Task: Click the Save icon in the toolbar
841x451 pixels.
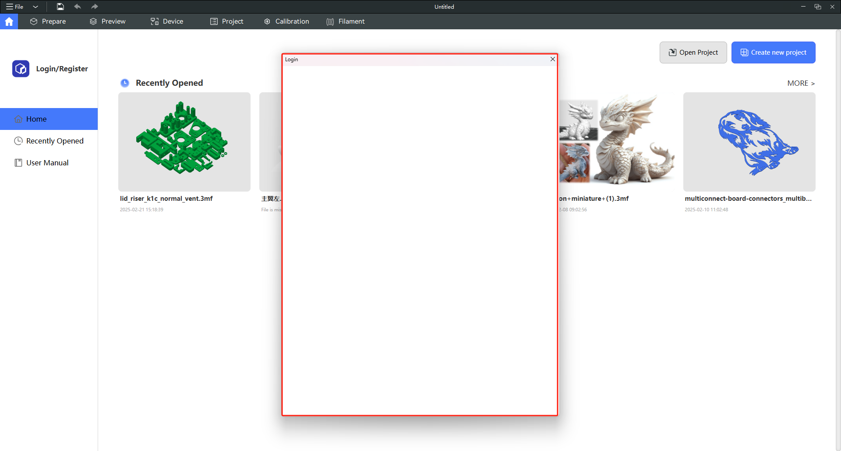Action: (60, 7)
